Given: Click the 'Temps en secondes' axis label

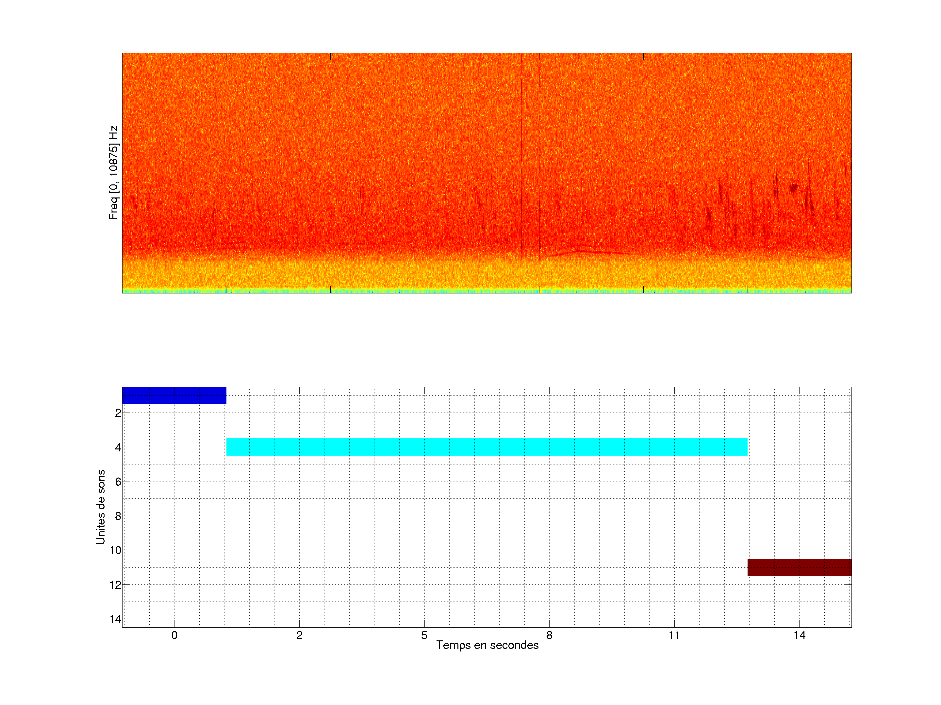Looking at the screenshot, I should coord(487,645).
